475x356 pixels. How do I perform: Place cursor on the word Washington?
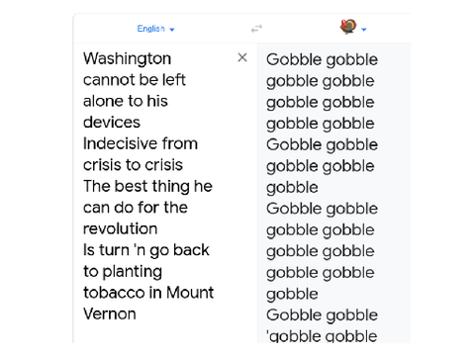127,58
